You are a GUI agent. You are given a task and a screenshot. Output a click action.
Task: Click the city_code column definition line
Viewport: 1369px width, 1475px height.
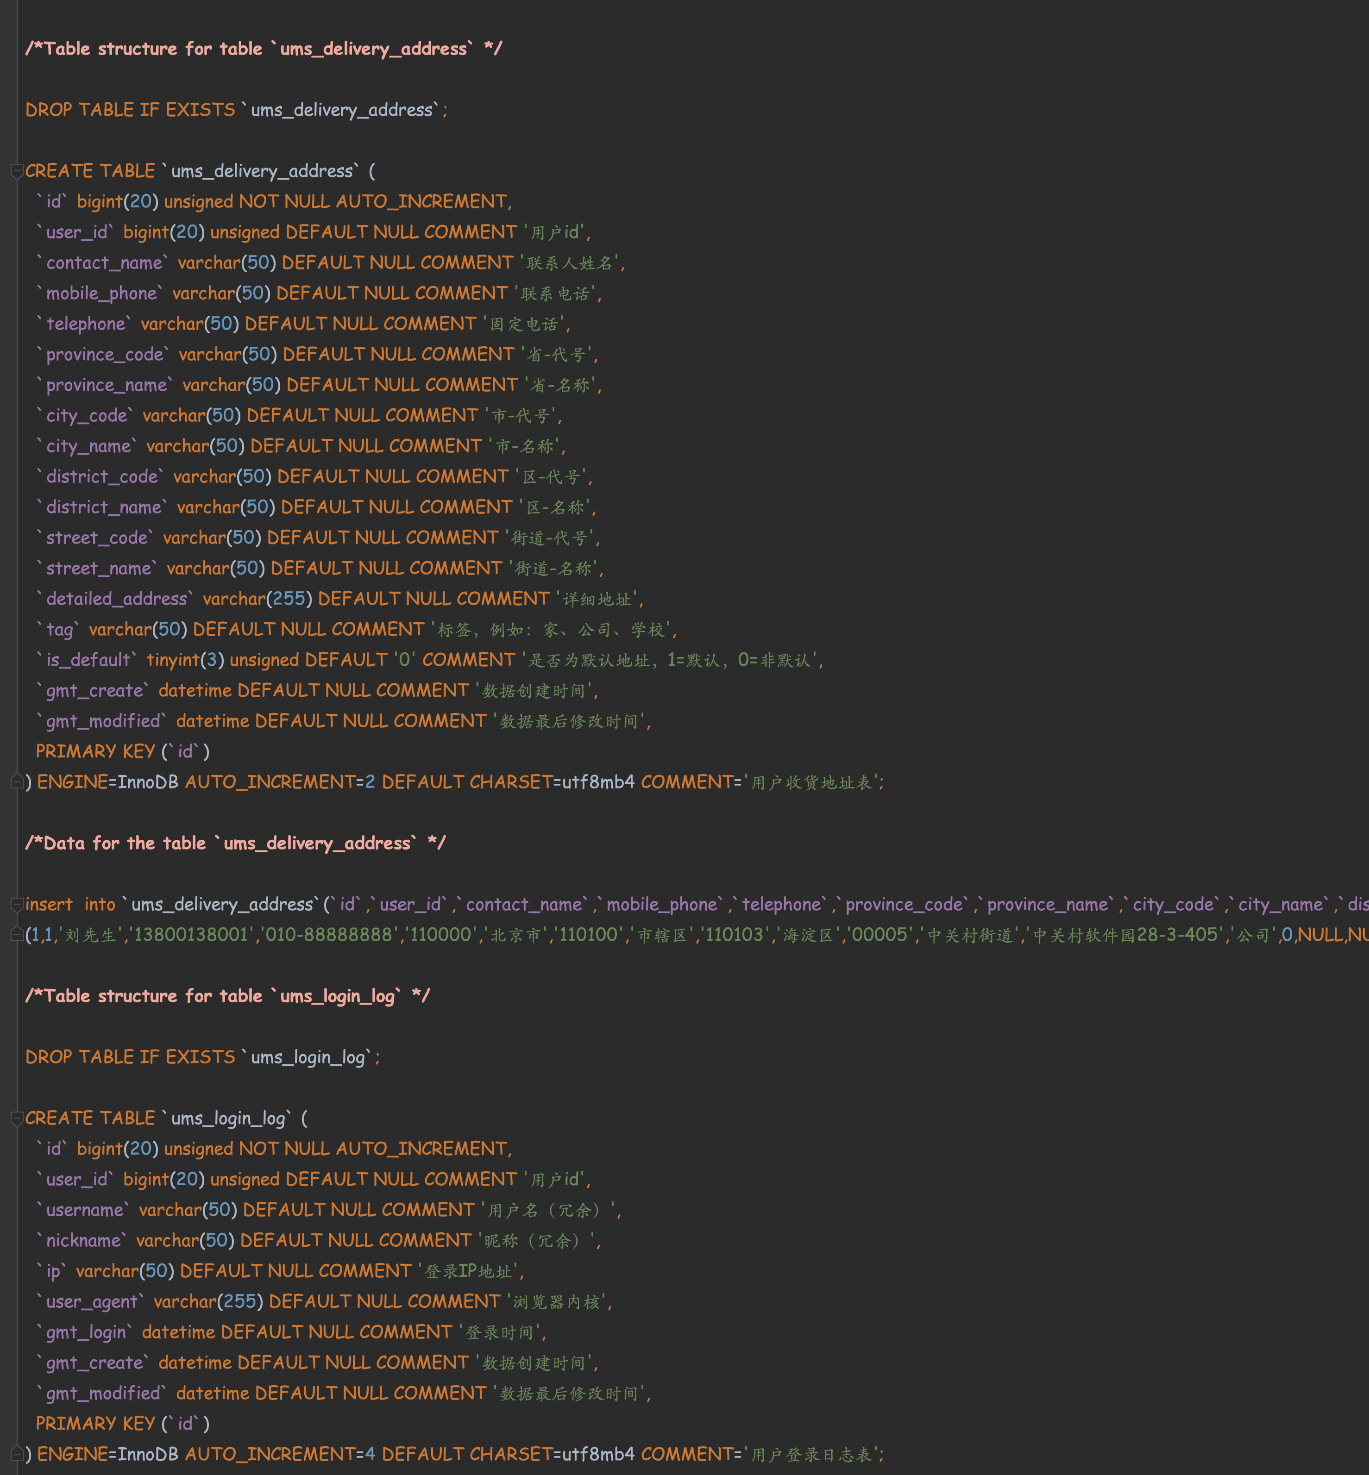(299, 415)
